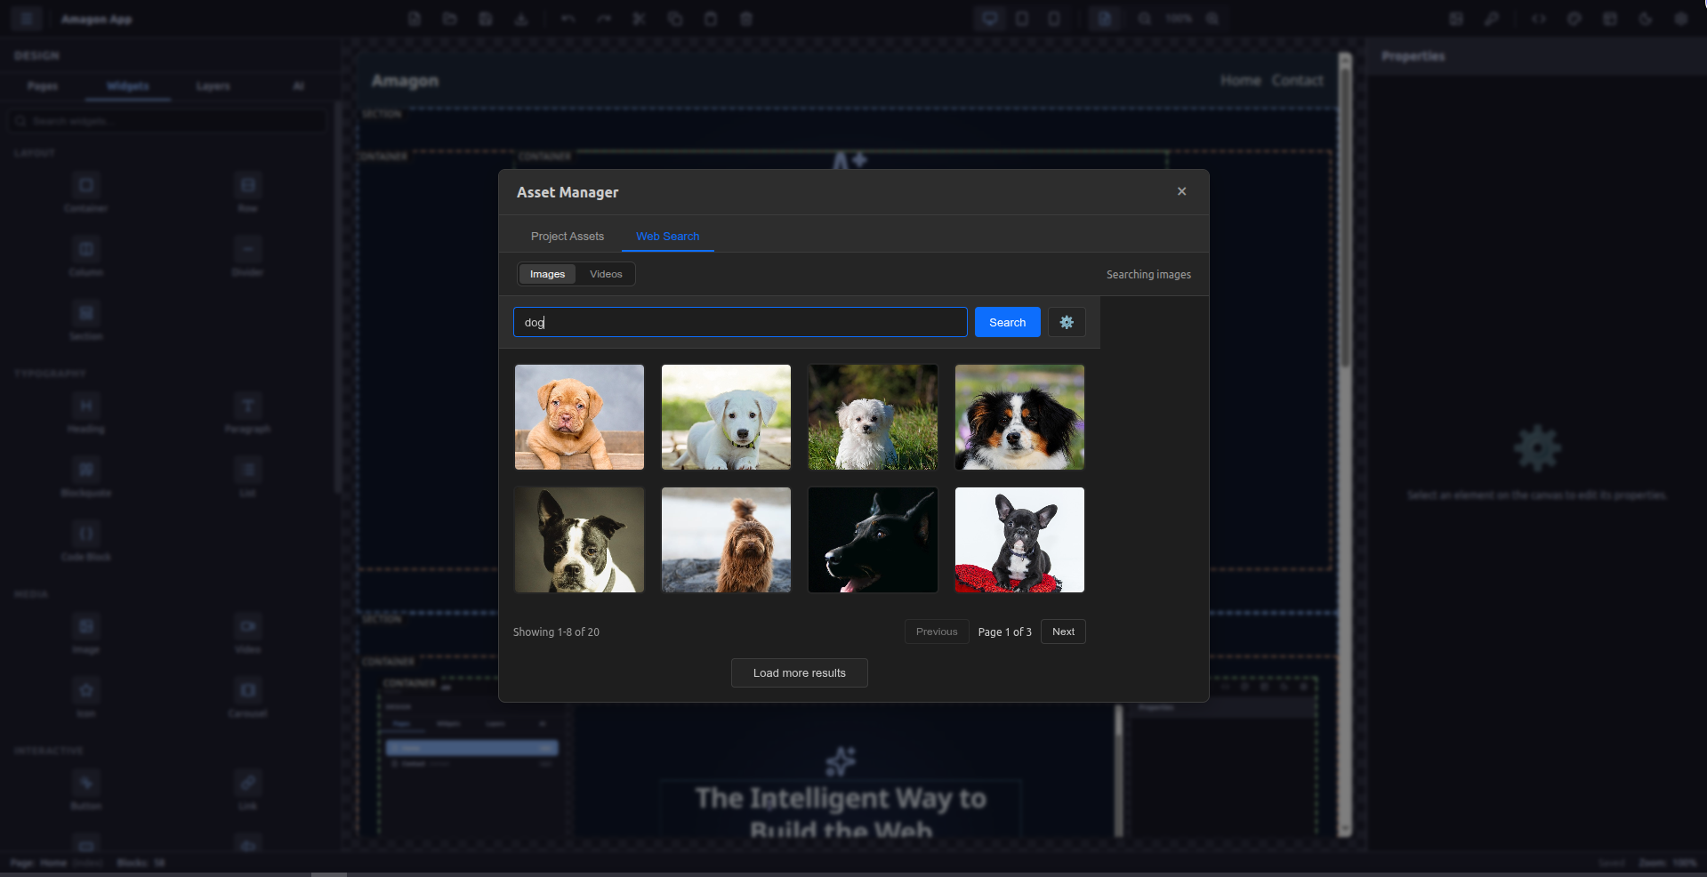The width and height of the screenshot is (1707, 877).
Task: Open web search settings gear icon
Action: 1066,322
